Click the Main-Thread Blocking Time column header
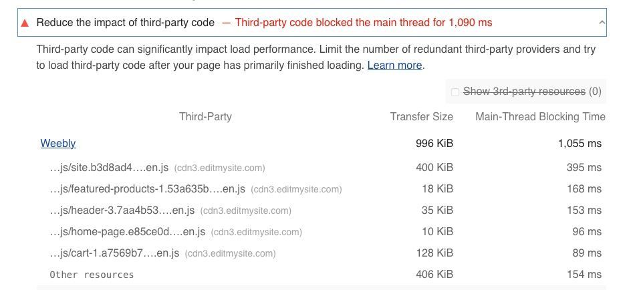Image resolution: width=635 pixels, height=290 pixels. tap(540, 116)
